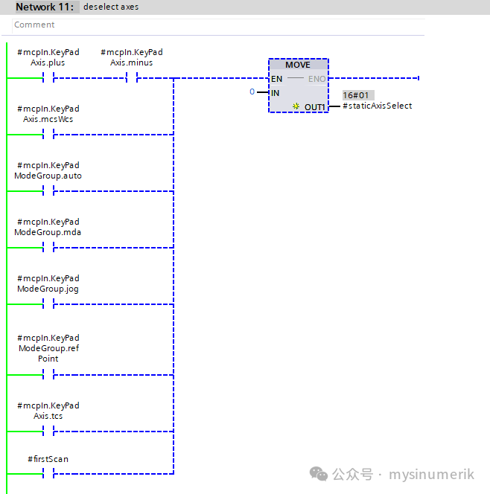Select the KeyPadModeGroup.refPoint contact
Screen dimensions: 490x494
click(48, 375)
